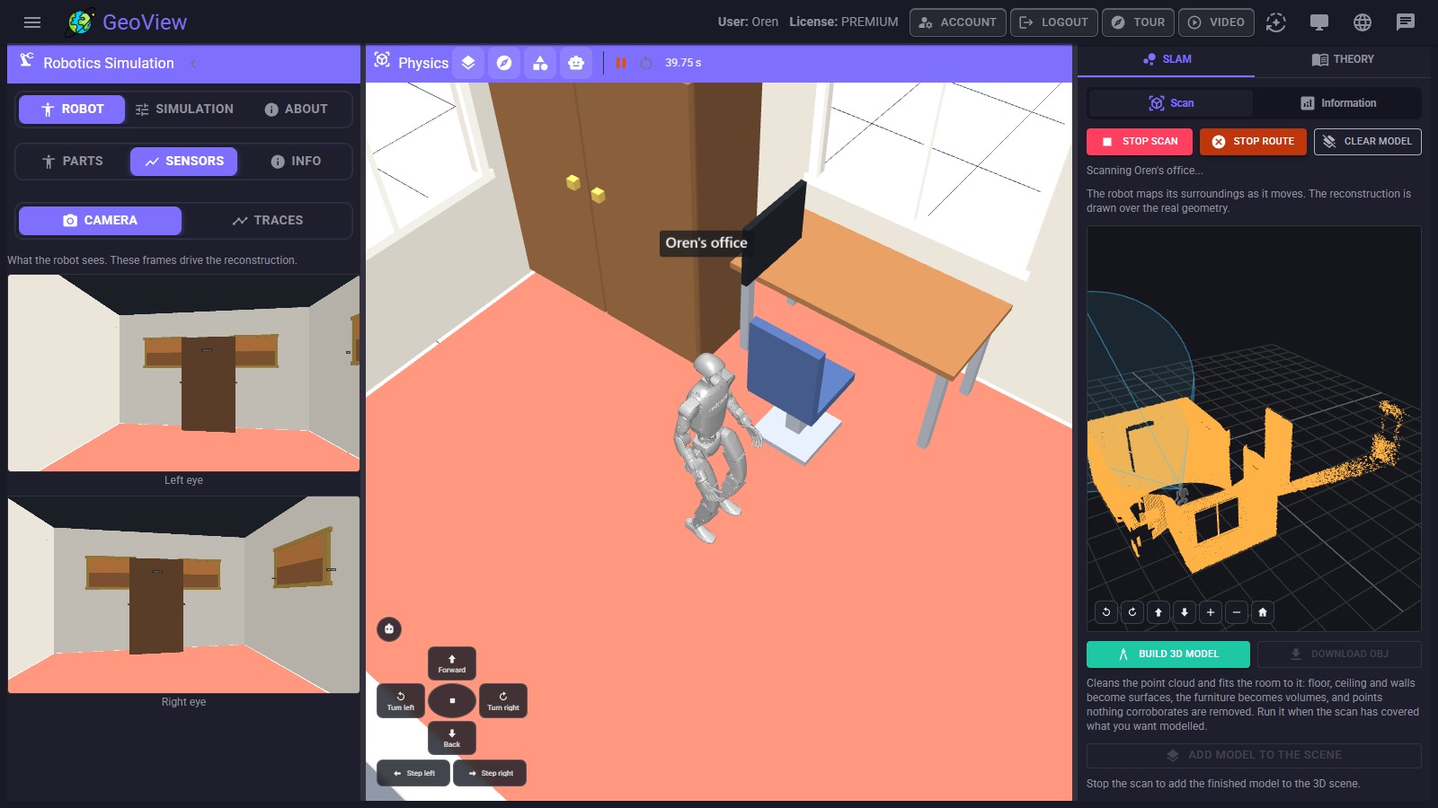Click the AI sparkle icon in header
Viewport: 1438px width, 808px height.
click(x=1276, y=22)
